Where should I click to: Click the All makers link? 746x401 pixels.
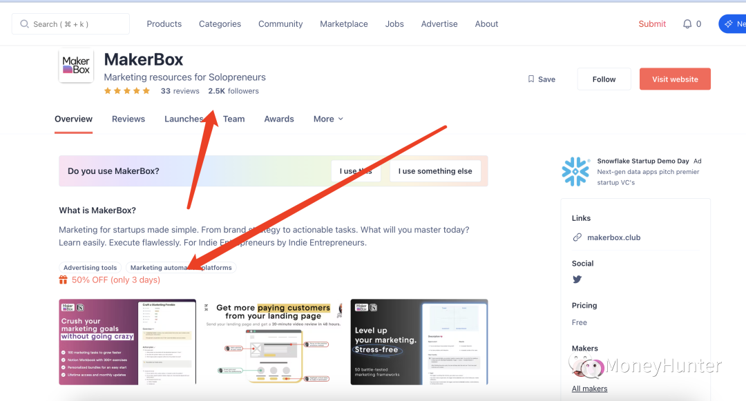click(x=589, y=389)
